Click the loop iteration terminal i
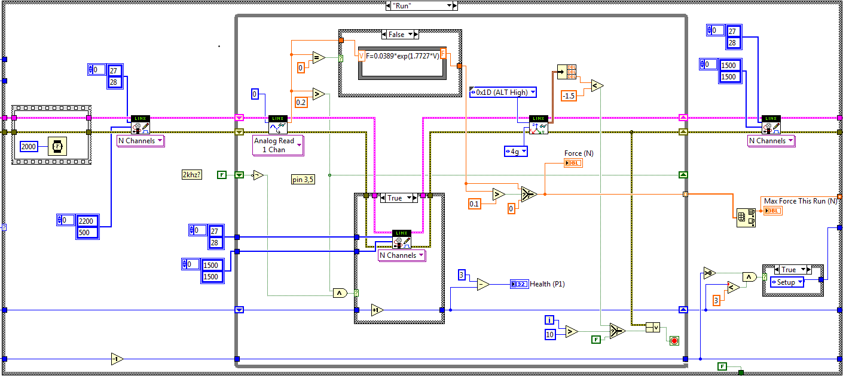The width and height of the screenshot is (843, 376). tap(551, 320)
